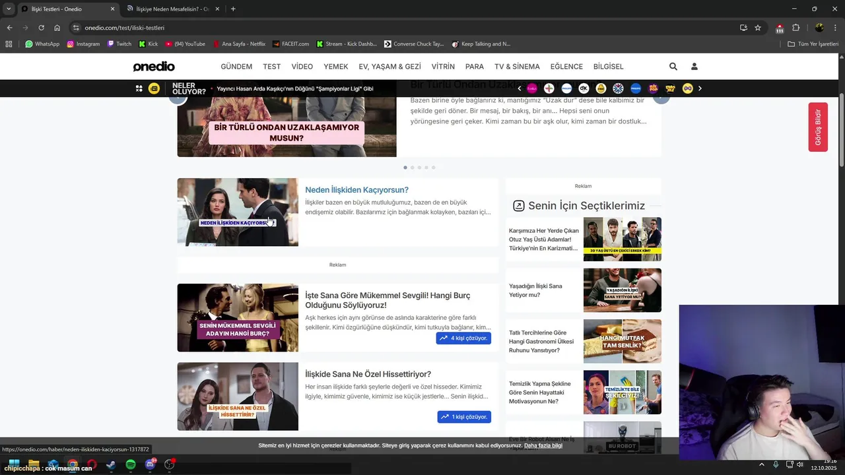The height and width of the screenshot is (475, 845).
Task: Open the BİLGİSEL menu item
Action: point(609,67)
